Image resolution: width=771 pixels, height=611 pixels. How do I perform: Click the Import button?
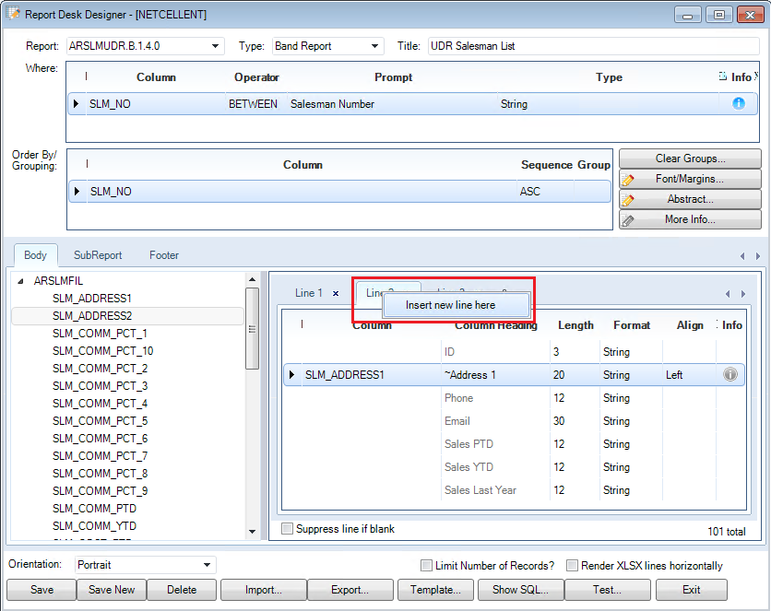click(264, 590)
